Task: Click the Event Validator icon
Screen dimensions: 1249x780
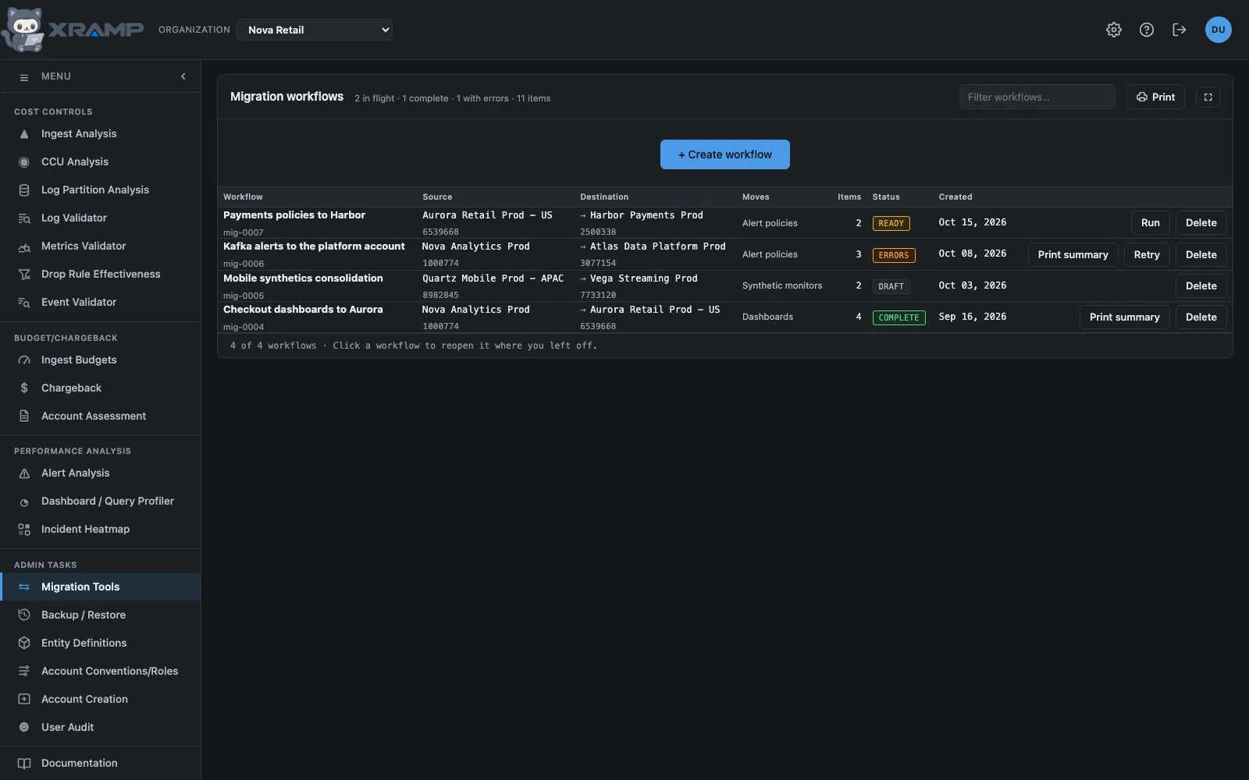Action: pyautogui.click(x=24, y=303)
